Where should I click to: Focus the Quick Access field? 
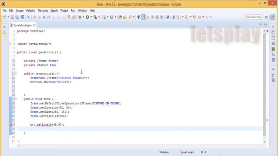253,17
